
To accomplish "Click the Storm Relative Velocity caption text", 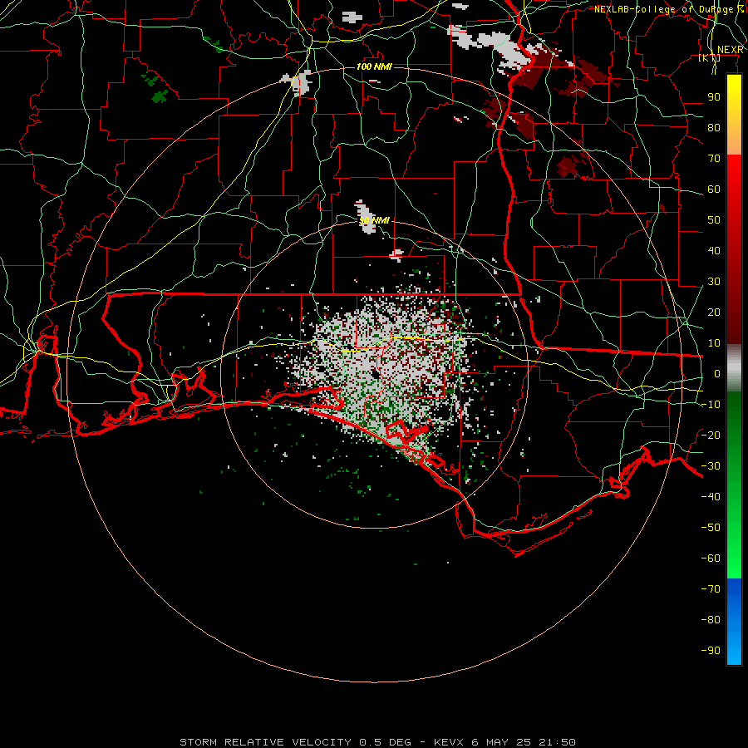I will [x=377, y=742].
